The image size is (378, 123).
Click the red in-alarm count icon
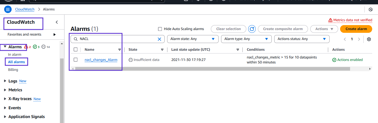(x=26, y=47)
